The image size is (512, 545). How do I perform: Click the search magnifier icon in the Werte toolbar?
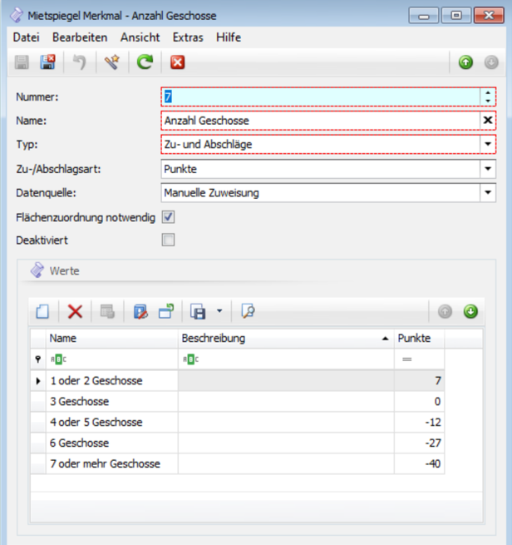click(247, 311)
